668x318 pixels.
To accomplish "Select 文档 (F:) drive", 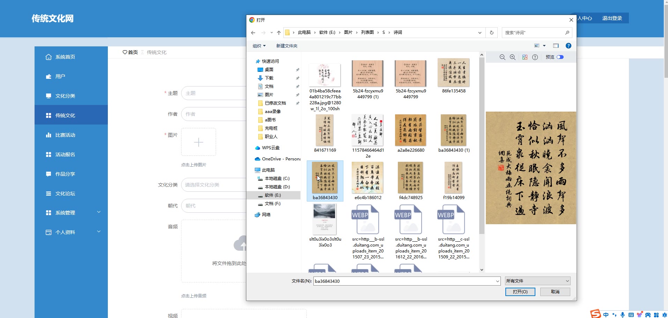I will pos(272,204).
